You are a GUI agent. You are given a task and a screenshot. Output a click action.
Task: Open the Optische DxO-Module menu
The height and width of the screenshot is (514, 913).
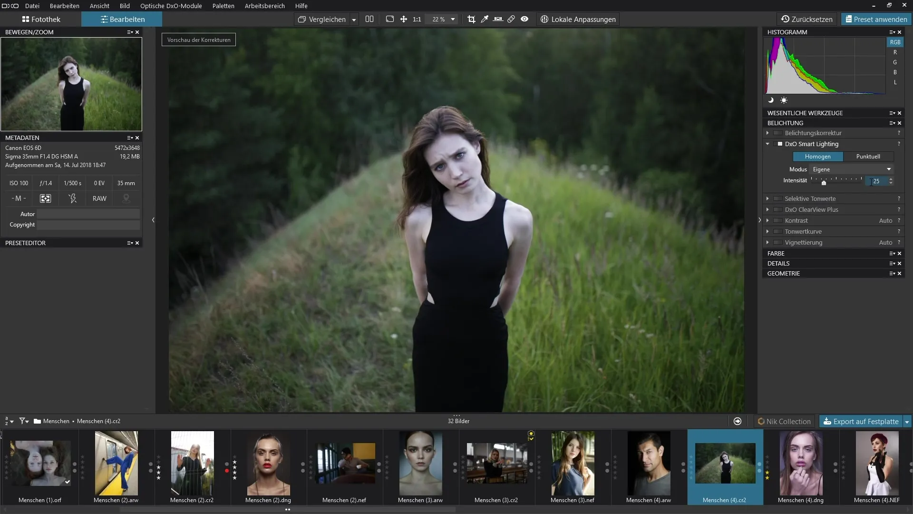point(171,6)
